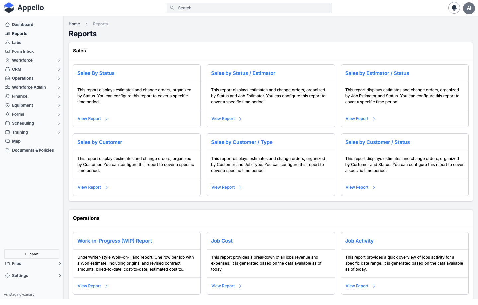The width and height of the screenshot is (478, 305).
Task: Open Labs from the sidebar
Action: pos(17,43)
